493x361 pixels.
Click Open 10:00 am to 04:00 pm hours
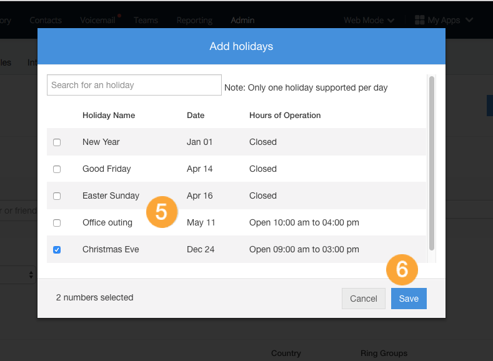(x=304, y=223)
